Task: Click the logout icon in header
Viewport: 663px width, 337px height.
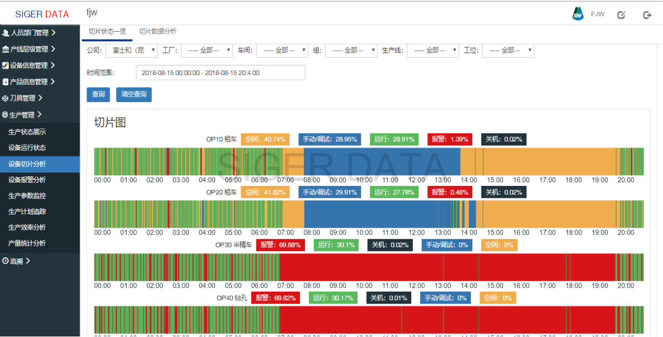Action: point(647,15)
